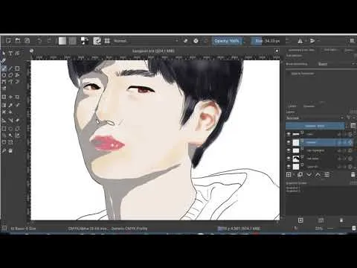Open the workspace chooser icon
This screenshot has width=357, height=268.
point(352,41)
